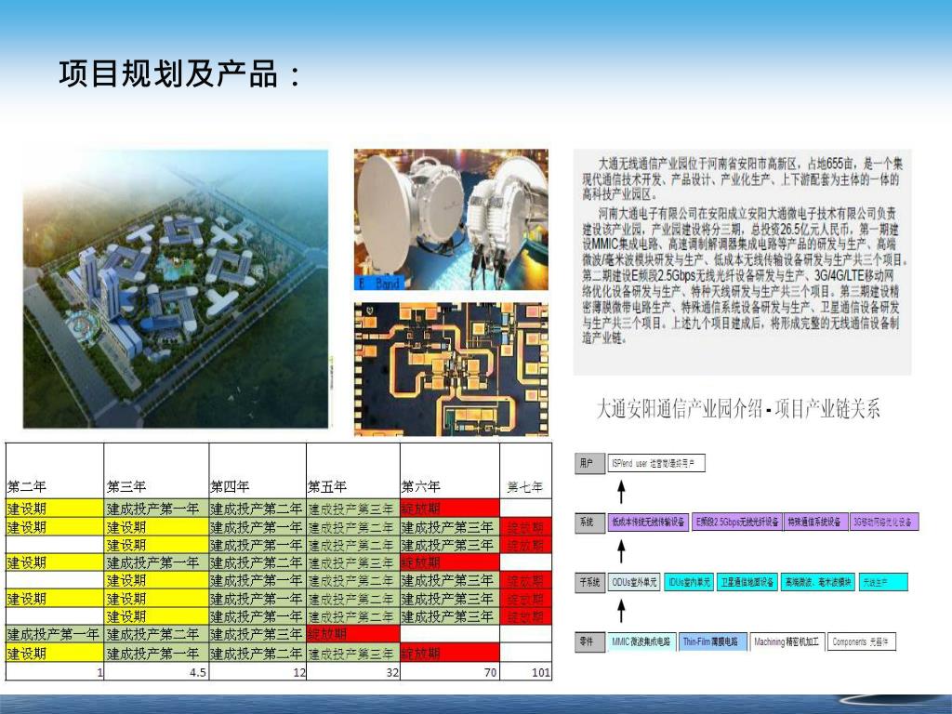This screenshot has width=952, height=714.
Task: Click the cyan 天线生产 box
Action: tap(883, 582)
